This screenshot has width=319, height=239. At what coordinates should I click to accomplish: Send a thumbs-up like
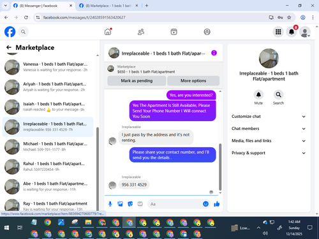(217, 204)
